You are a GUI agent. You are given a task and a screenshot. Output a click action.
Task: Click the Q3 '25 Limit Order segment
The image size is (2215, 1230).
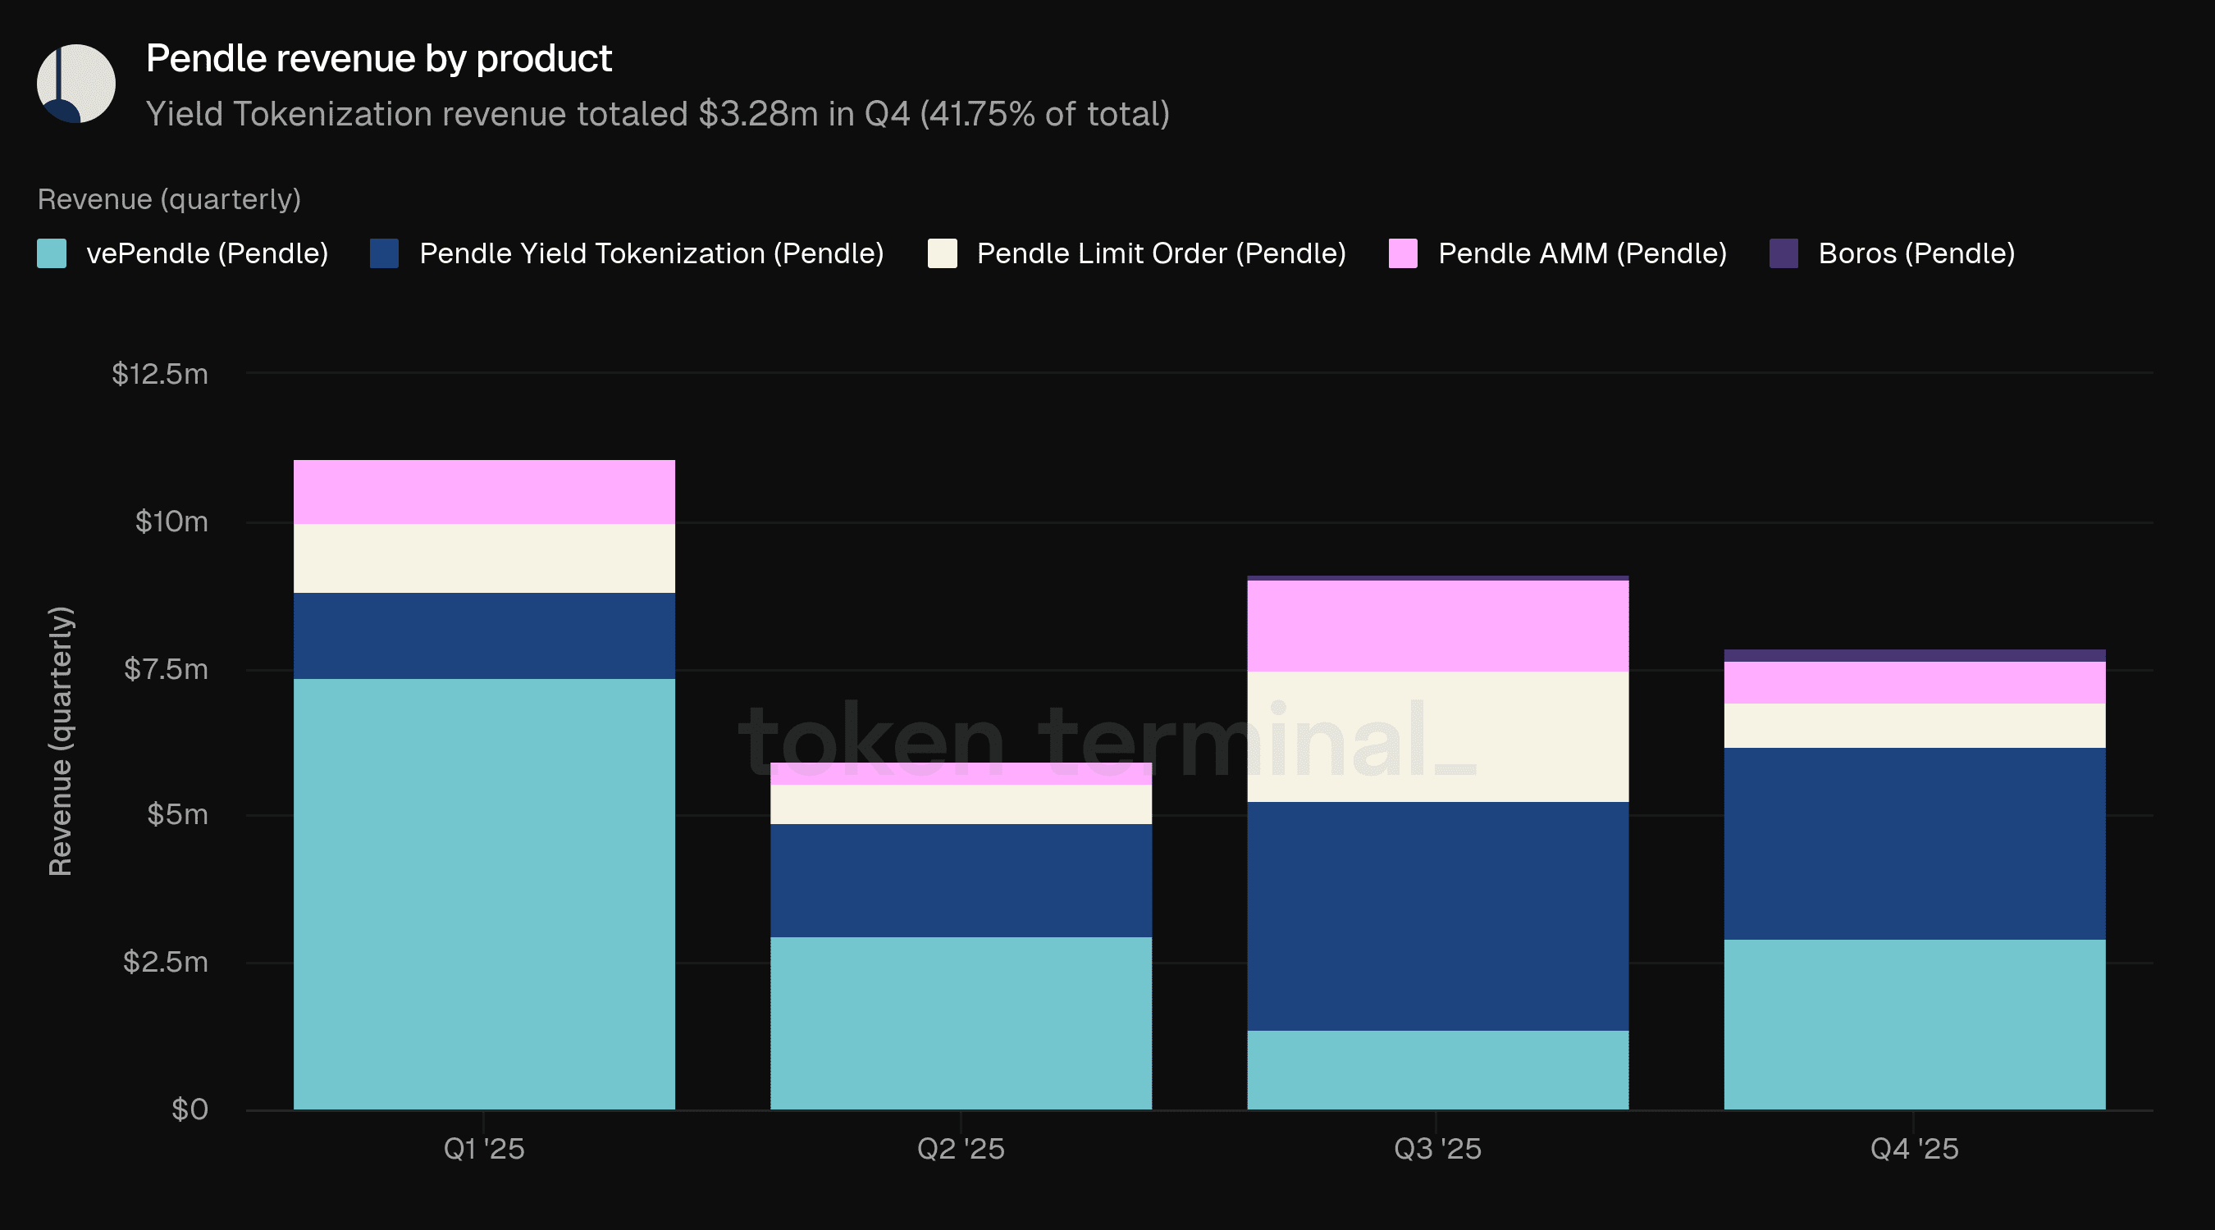click(x=1436, y=736)
